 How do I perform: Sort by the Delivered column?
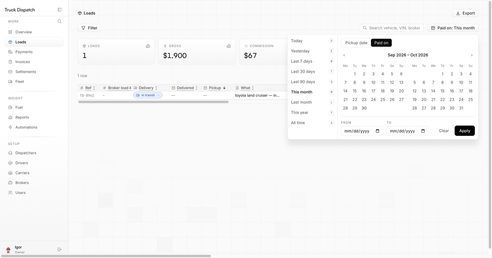click(x=185, y=88)
